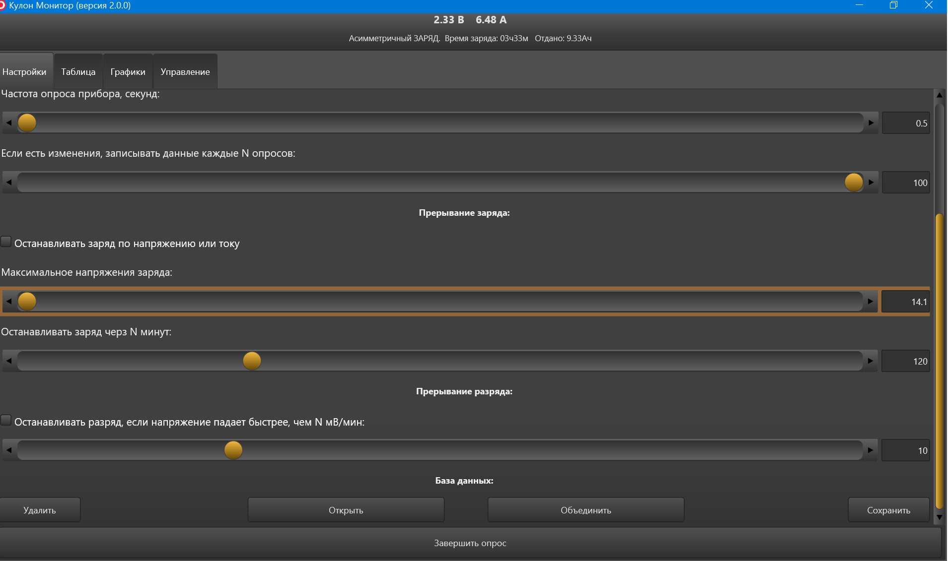The height and width of the screenshot is (561, 948).
Task: Click the voltage value field 14.1
Action: coord(905,302)
